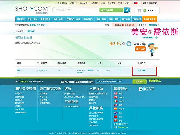Click the Taiwan flag in footer
Image resolution: width=180 pixels, height=135 pixels.
tap(115, 117)
